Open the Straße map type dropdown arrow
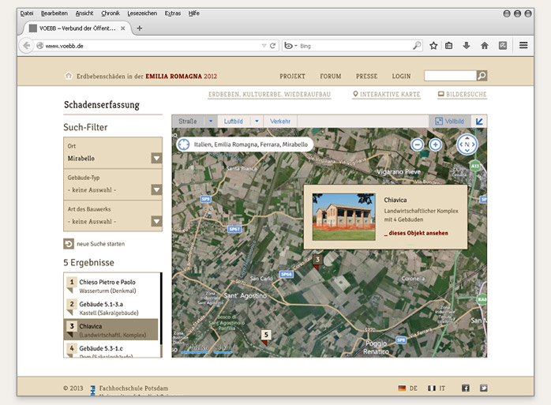Image resolution: width=551 pixels, height=405 pixels. click(211, 122)
